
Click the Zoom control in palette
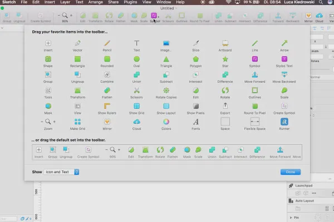click(x=48, y=122)
